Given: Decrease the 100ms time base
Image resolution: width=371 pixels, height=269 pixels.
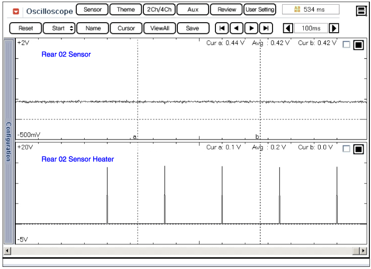Looking at the screenshot, I should pyautogui.click(x=288, y=28).
